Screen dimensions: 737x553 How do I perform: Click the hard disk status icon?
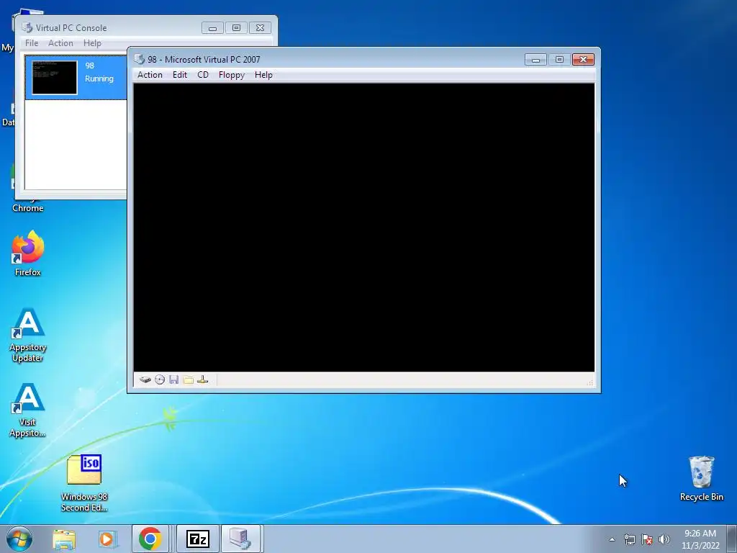point(145,379)
